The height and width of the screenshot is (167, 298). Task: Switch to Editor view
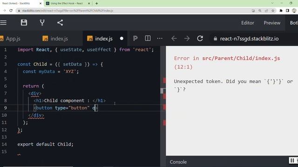[x=247, y=23]
